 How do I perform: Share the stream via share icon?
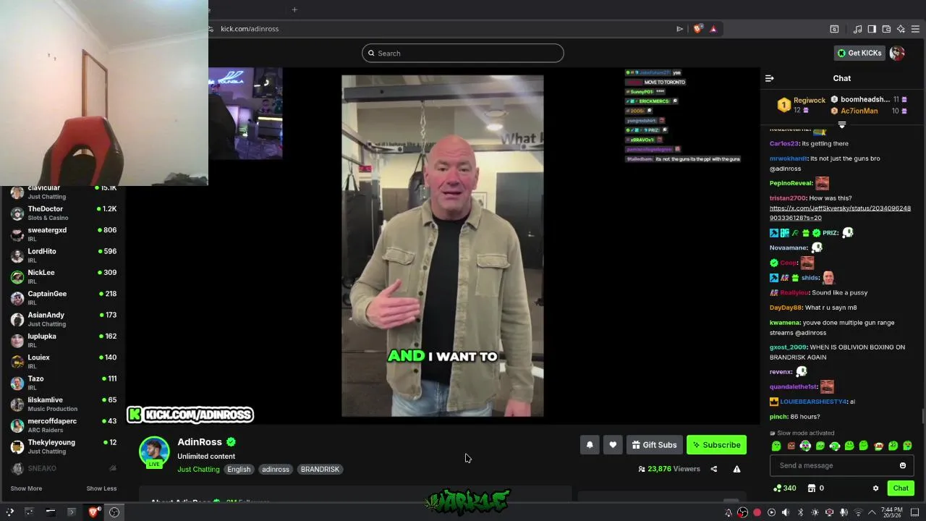[713, 469]
